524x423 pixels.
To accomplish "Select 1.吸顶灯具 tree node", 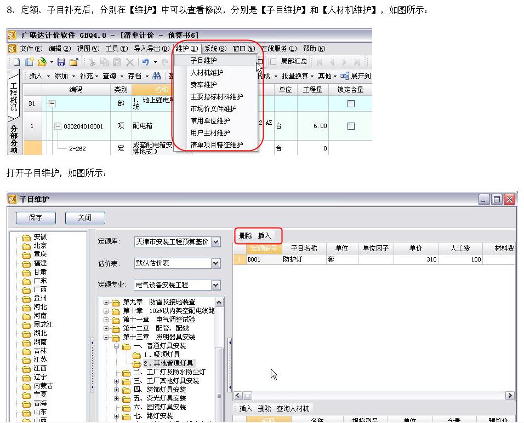I will click(162, 354).
